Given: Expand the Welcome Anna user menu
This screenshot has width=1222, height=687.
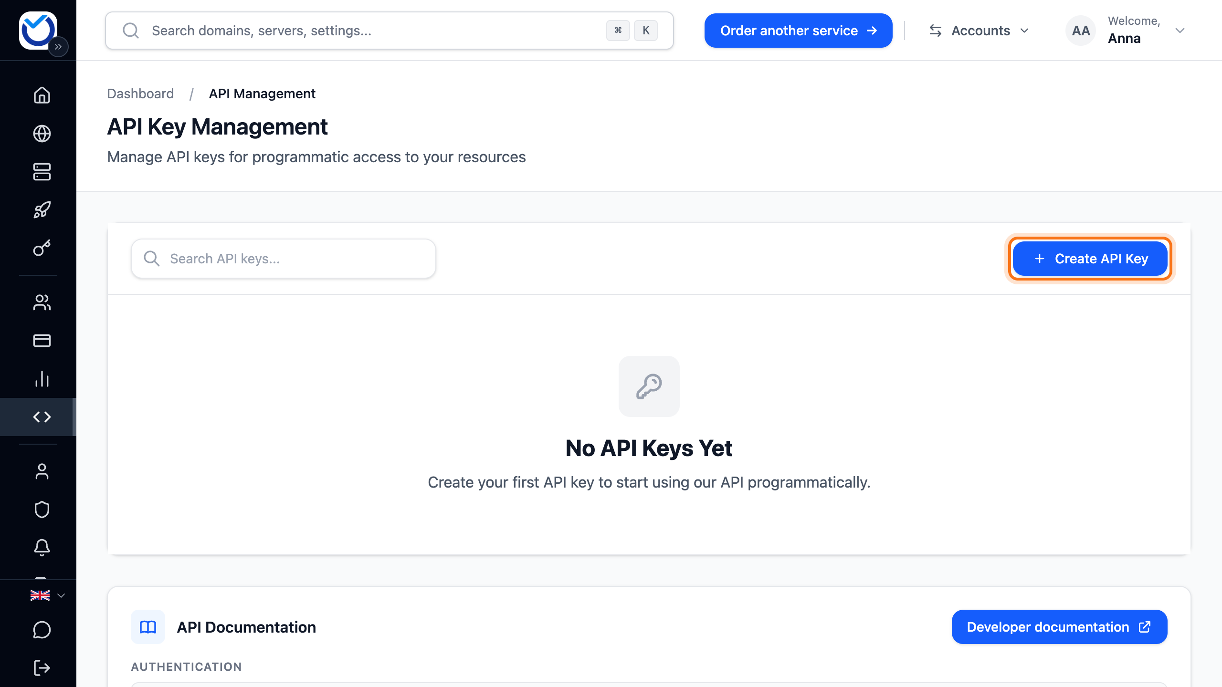Looking at the screenshot, I should (x=1127, y=31).
